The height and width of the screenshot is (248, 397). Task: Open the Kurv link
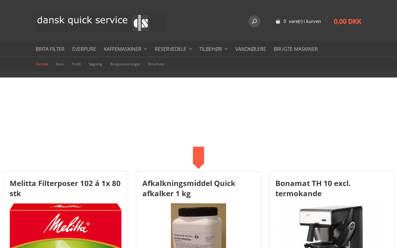point(60,64)
